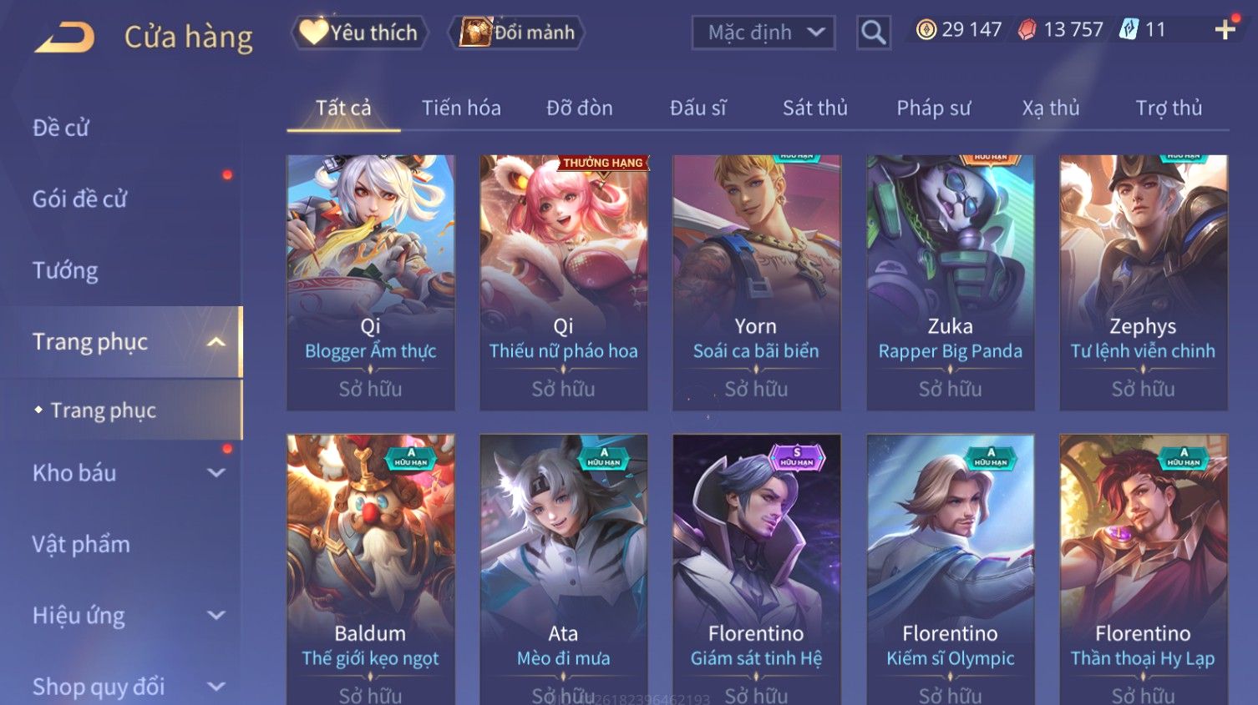Open the search magnifier icon
Image resolution: width=1258 pixels, height=705 pixels.
[x=874, y=33]
